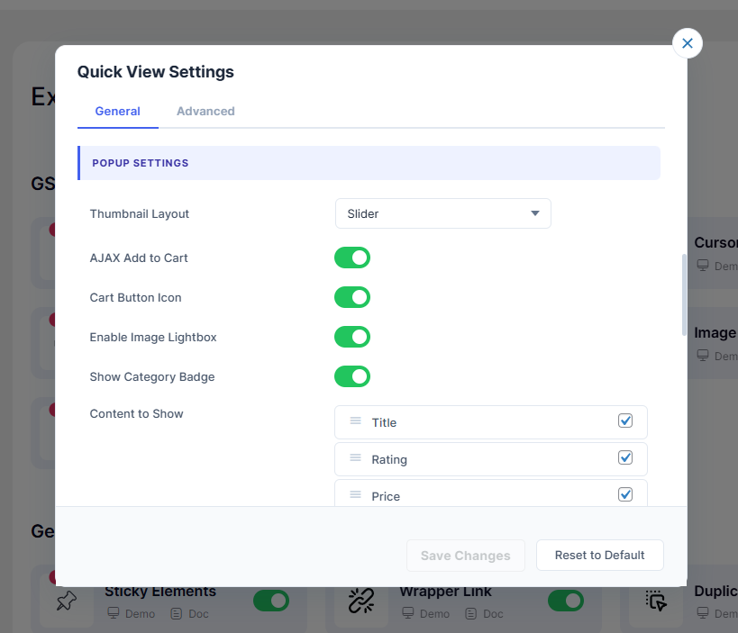
Task: Uncheck the Rating content checkbox
Action: pyautogui.click(x=625, y=458)
